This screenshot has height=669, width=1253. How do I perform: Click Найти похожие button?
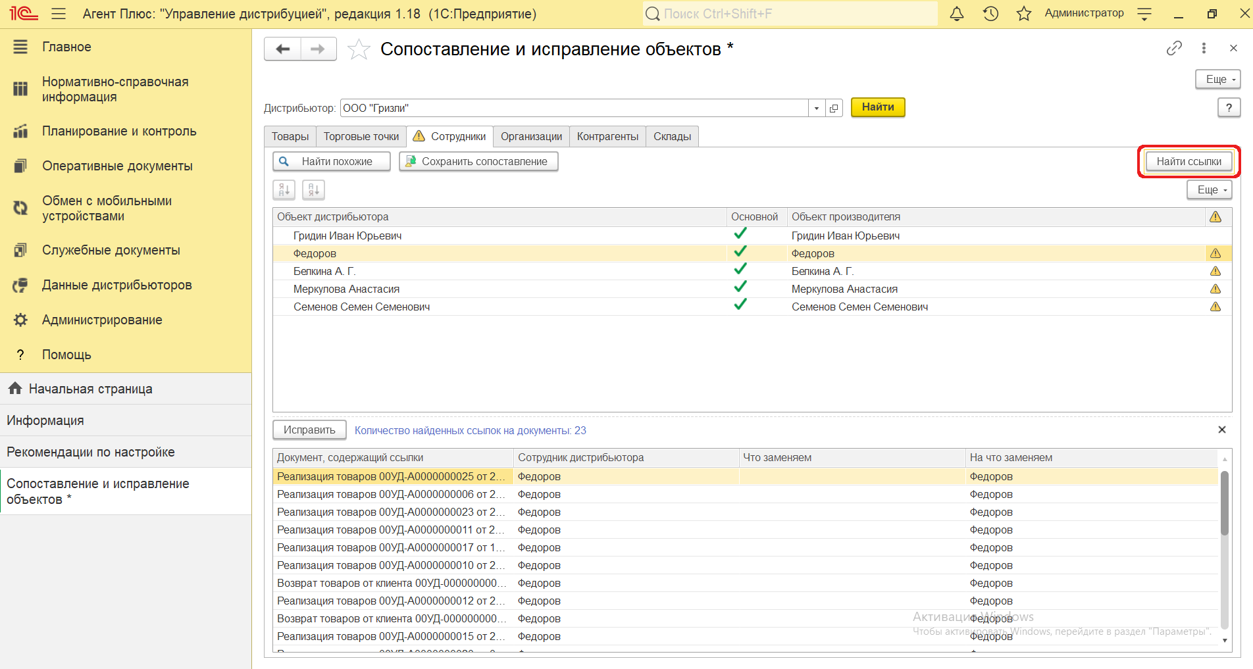332,162
